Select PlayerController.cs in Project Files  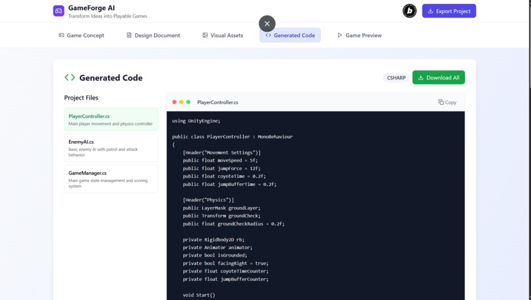pos(111,119)
